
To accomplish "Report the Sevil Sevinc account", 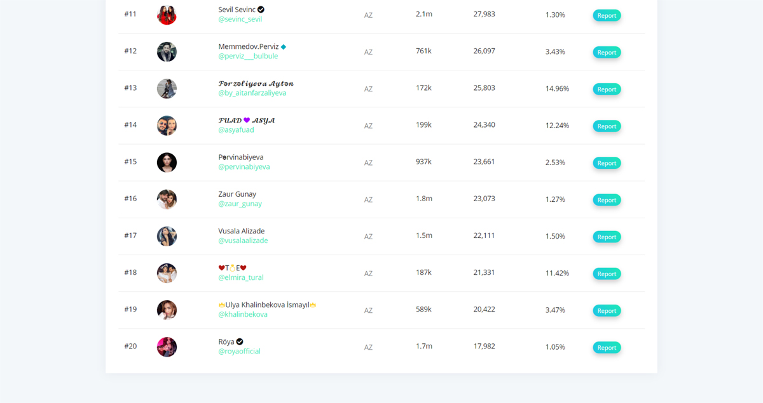I will tap(607, 15).
